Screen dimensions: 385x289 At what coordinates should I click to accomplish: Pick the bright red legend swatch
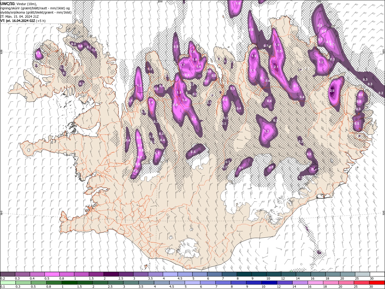point(377,283)
